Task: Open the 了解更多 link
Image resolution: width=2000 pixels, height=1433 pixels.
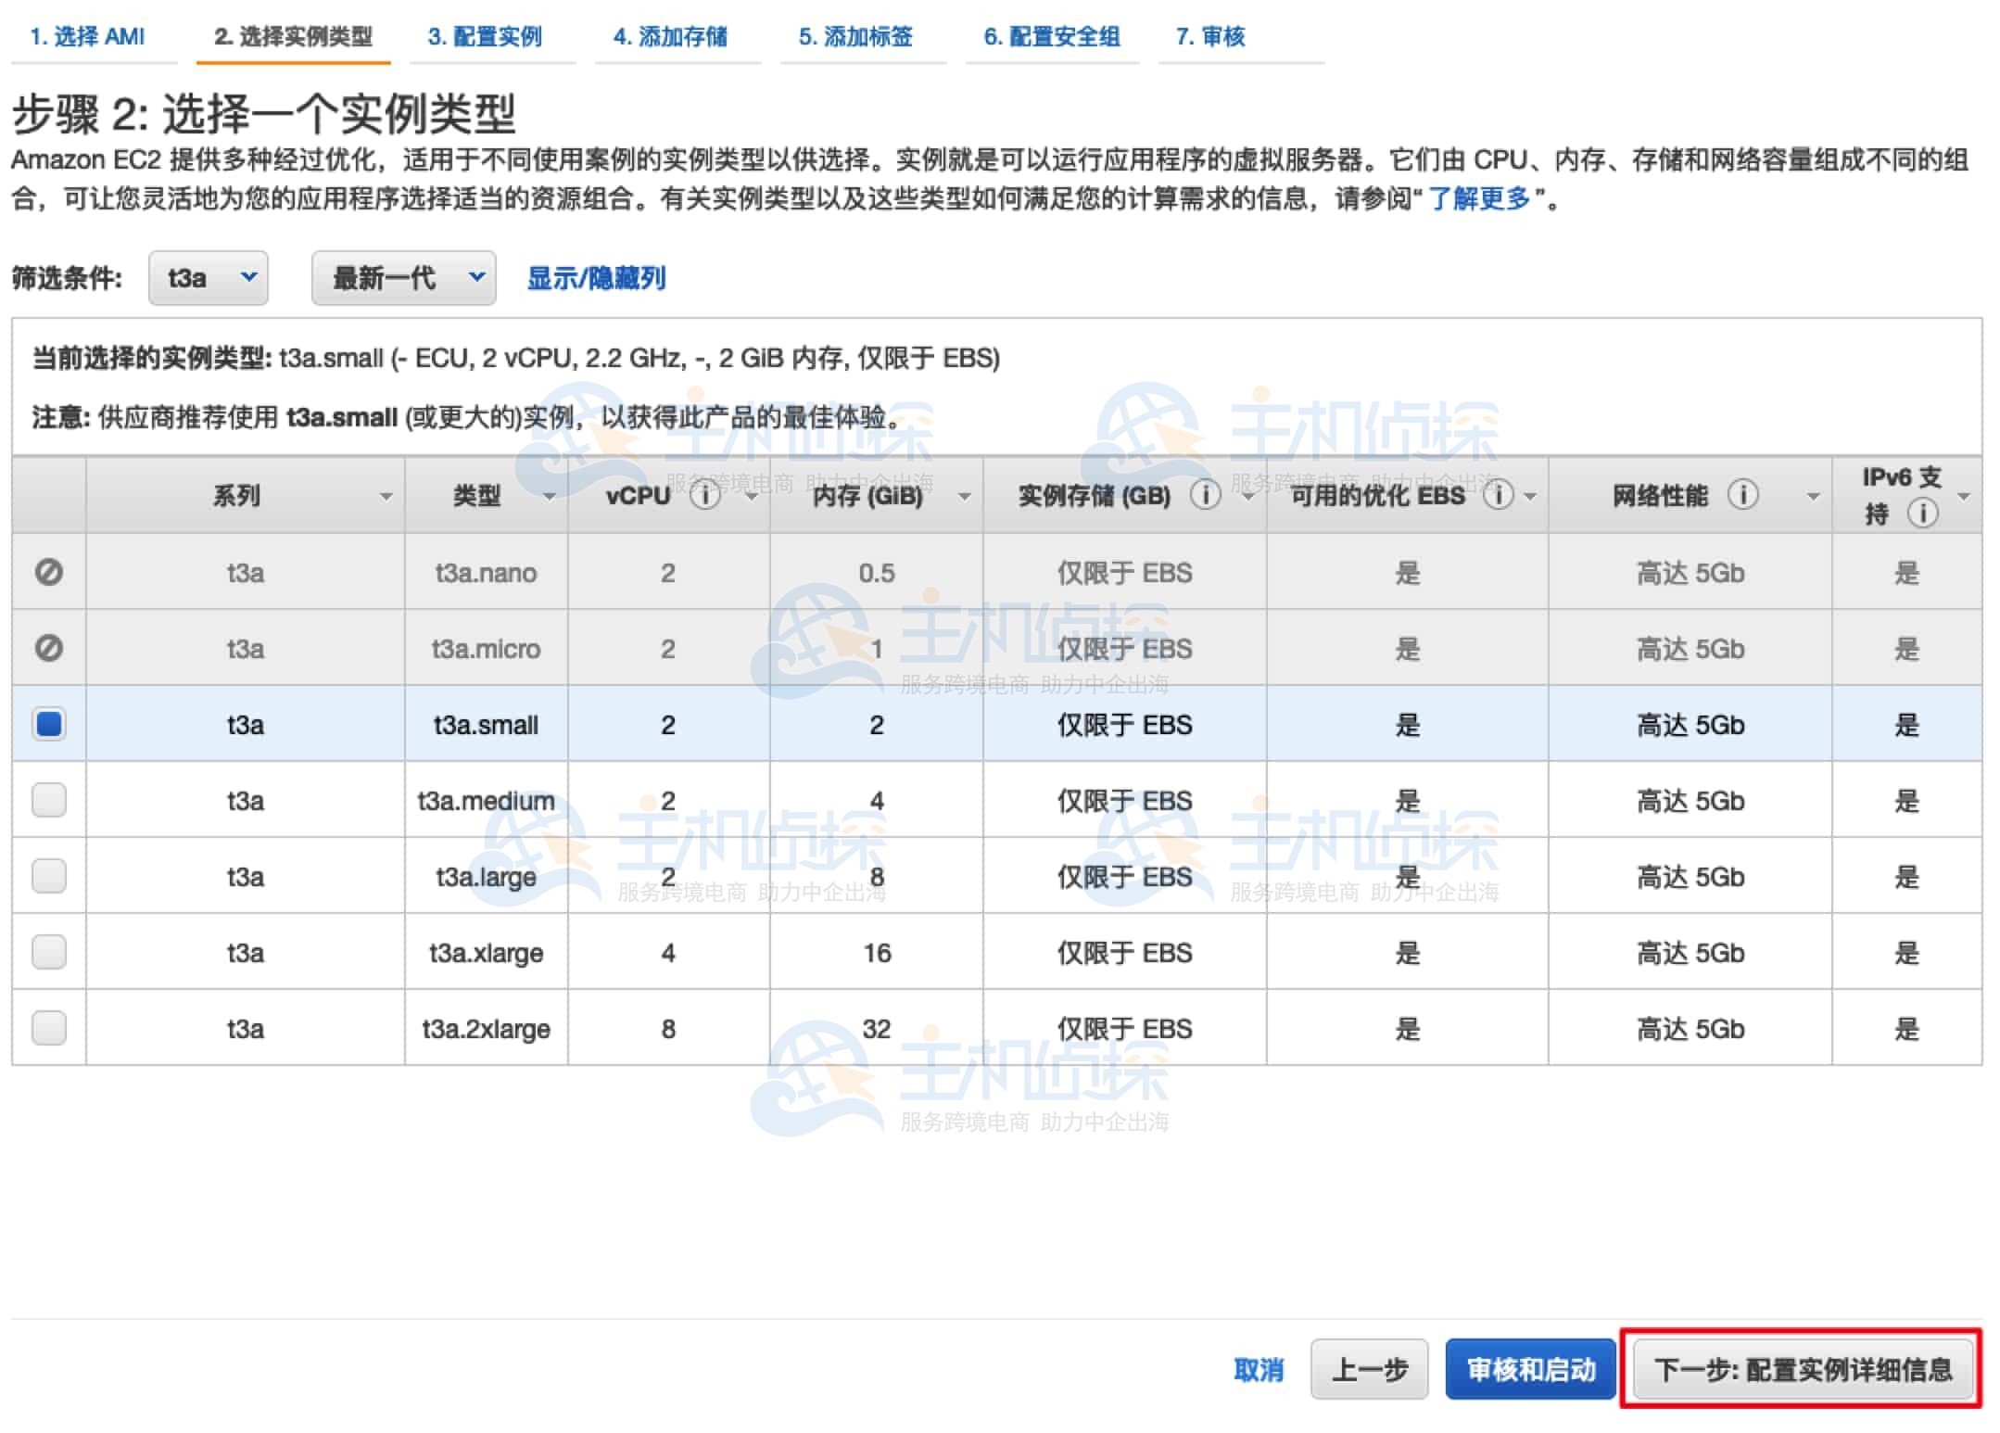Action: [x=1478, y=197]
